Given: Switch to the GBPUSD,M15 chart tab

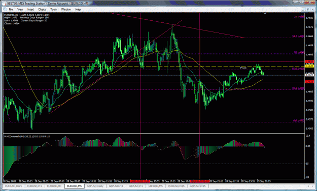Looking at the screenshot, I should 197,186.
